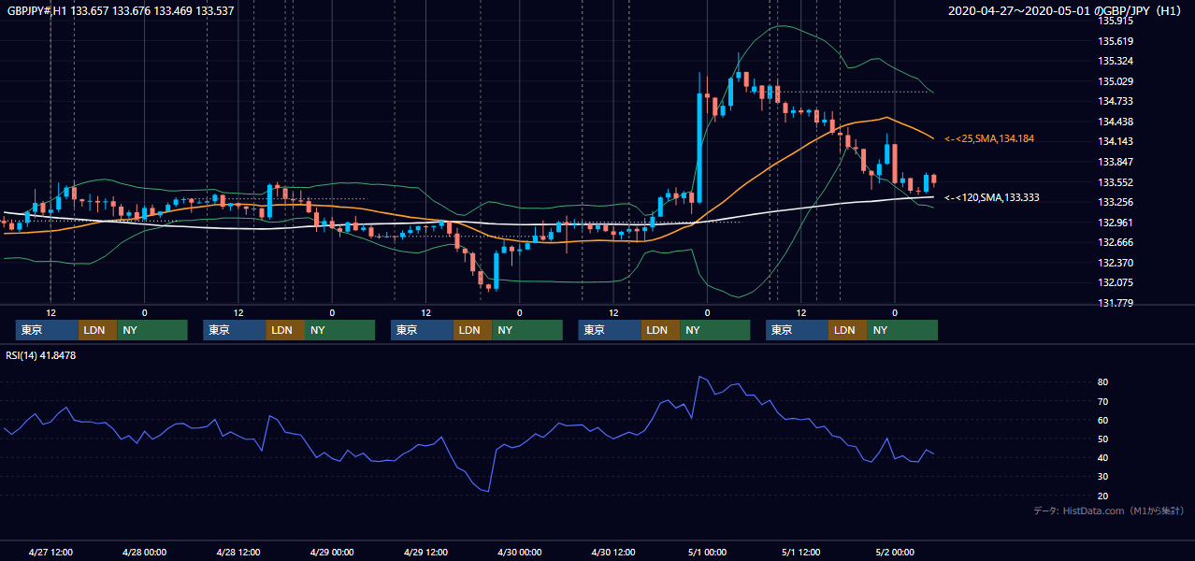This screenshot has height=561, width=1195.
Task: Select the 東京 session block above 5/1 12:00
Action: coord(797,330)
